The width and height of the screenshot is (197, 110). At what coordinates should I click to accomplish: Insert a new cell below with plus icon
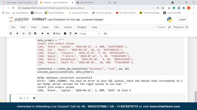(x=17, y=34)
